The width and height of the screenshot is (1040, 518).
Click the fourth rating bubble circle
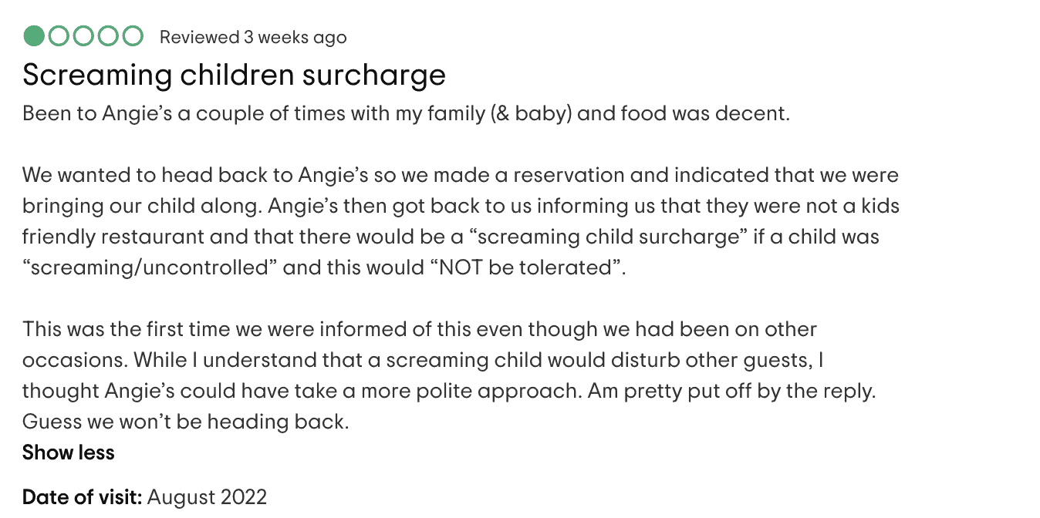pyautogui.click(x=108, y=36)
